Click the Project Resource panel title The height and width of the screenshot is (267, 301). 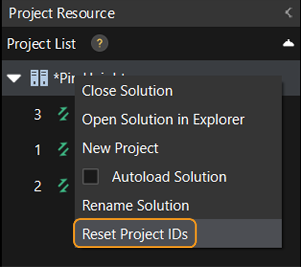point(62,13)
